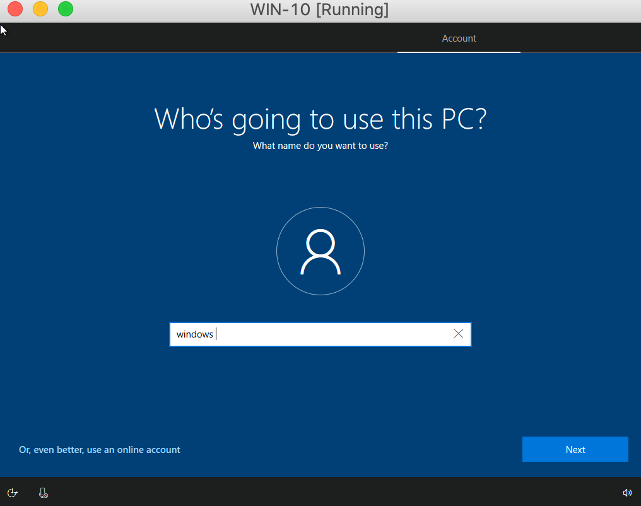Click the 'WIN-10 [Running]' window title

point(320,9)
